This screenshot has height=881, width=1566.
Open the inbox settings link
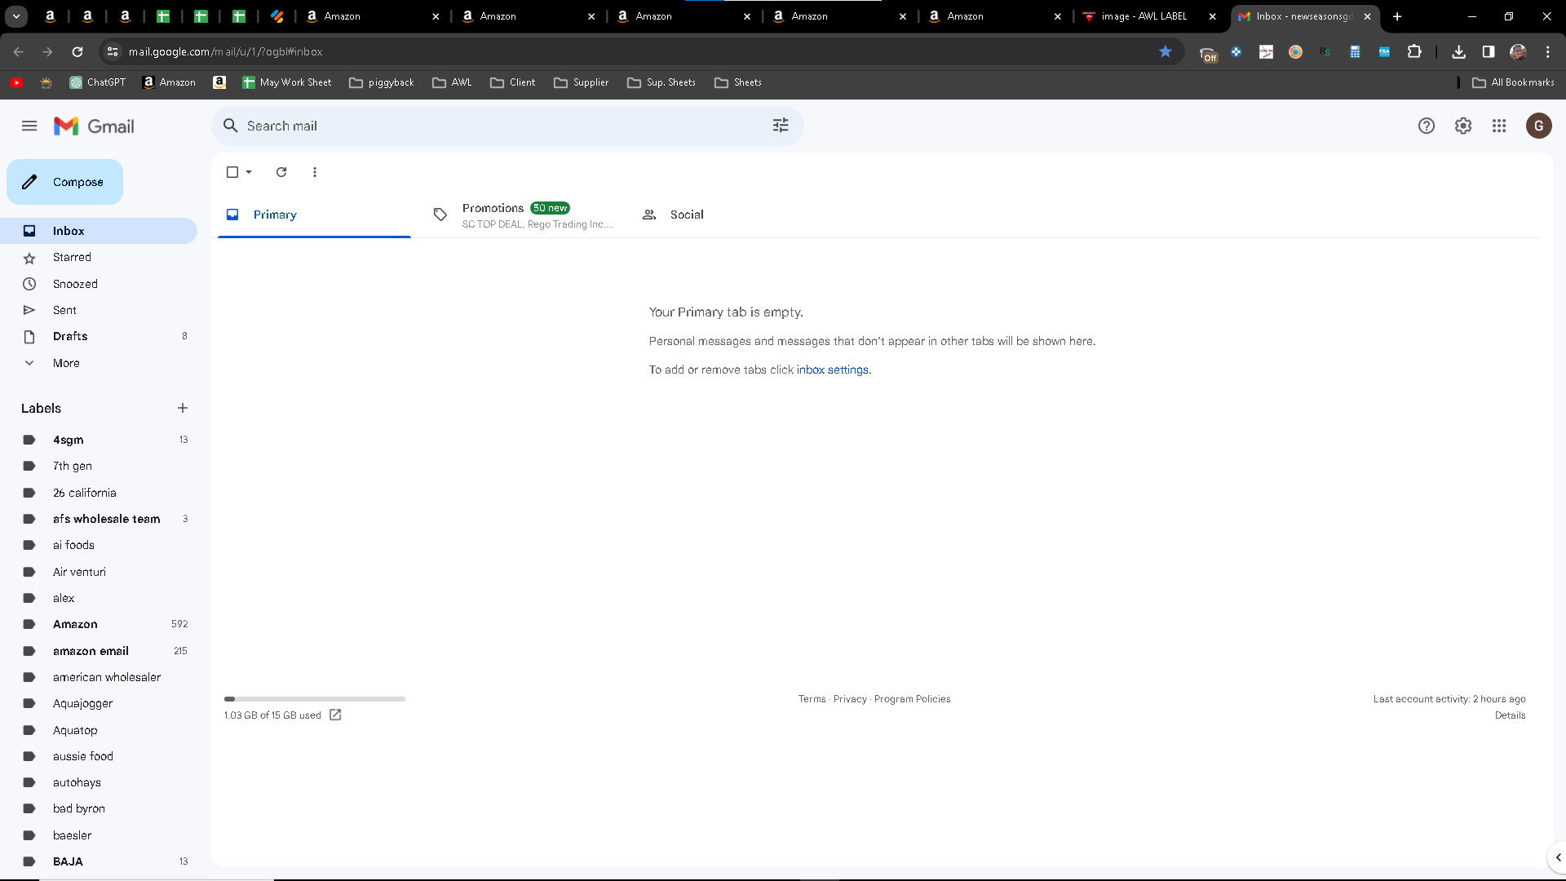click(832, 370)
